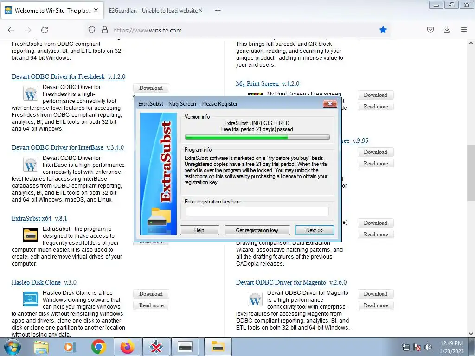Open the taskbar clock 12:49 PM
475x356 pixels.
[451, 347]
